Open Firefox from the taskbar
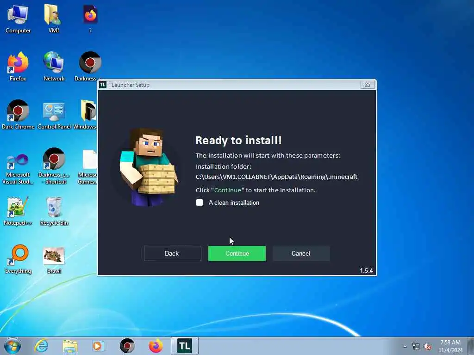Image resolution: width=474 pixels, height=355 pixels. tap(156, 346)
